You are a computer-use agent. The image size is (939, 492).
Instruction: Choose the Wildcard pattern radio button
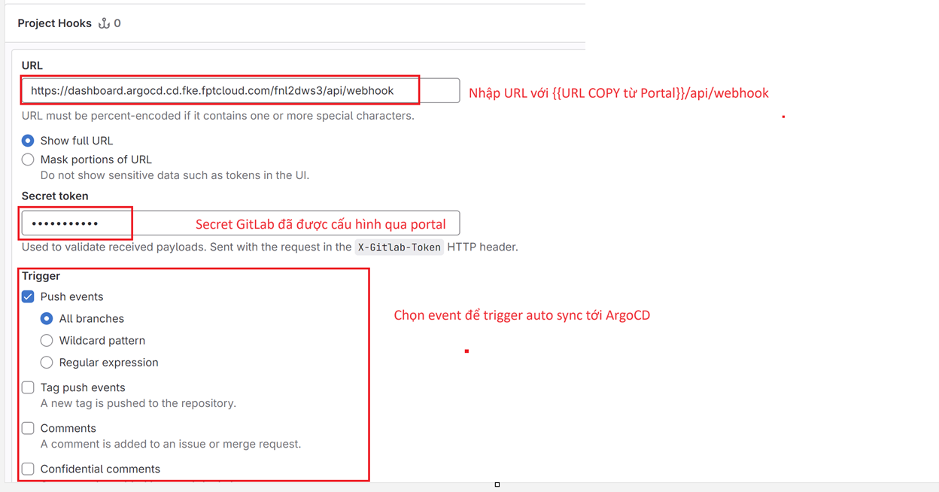click(47, 341)
